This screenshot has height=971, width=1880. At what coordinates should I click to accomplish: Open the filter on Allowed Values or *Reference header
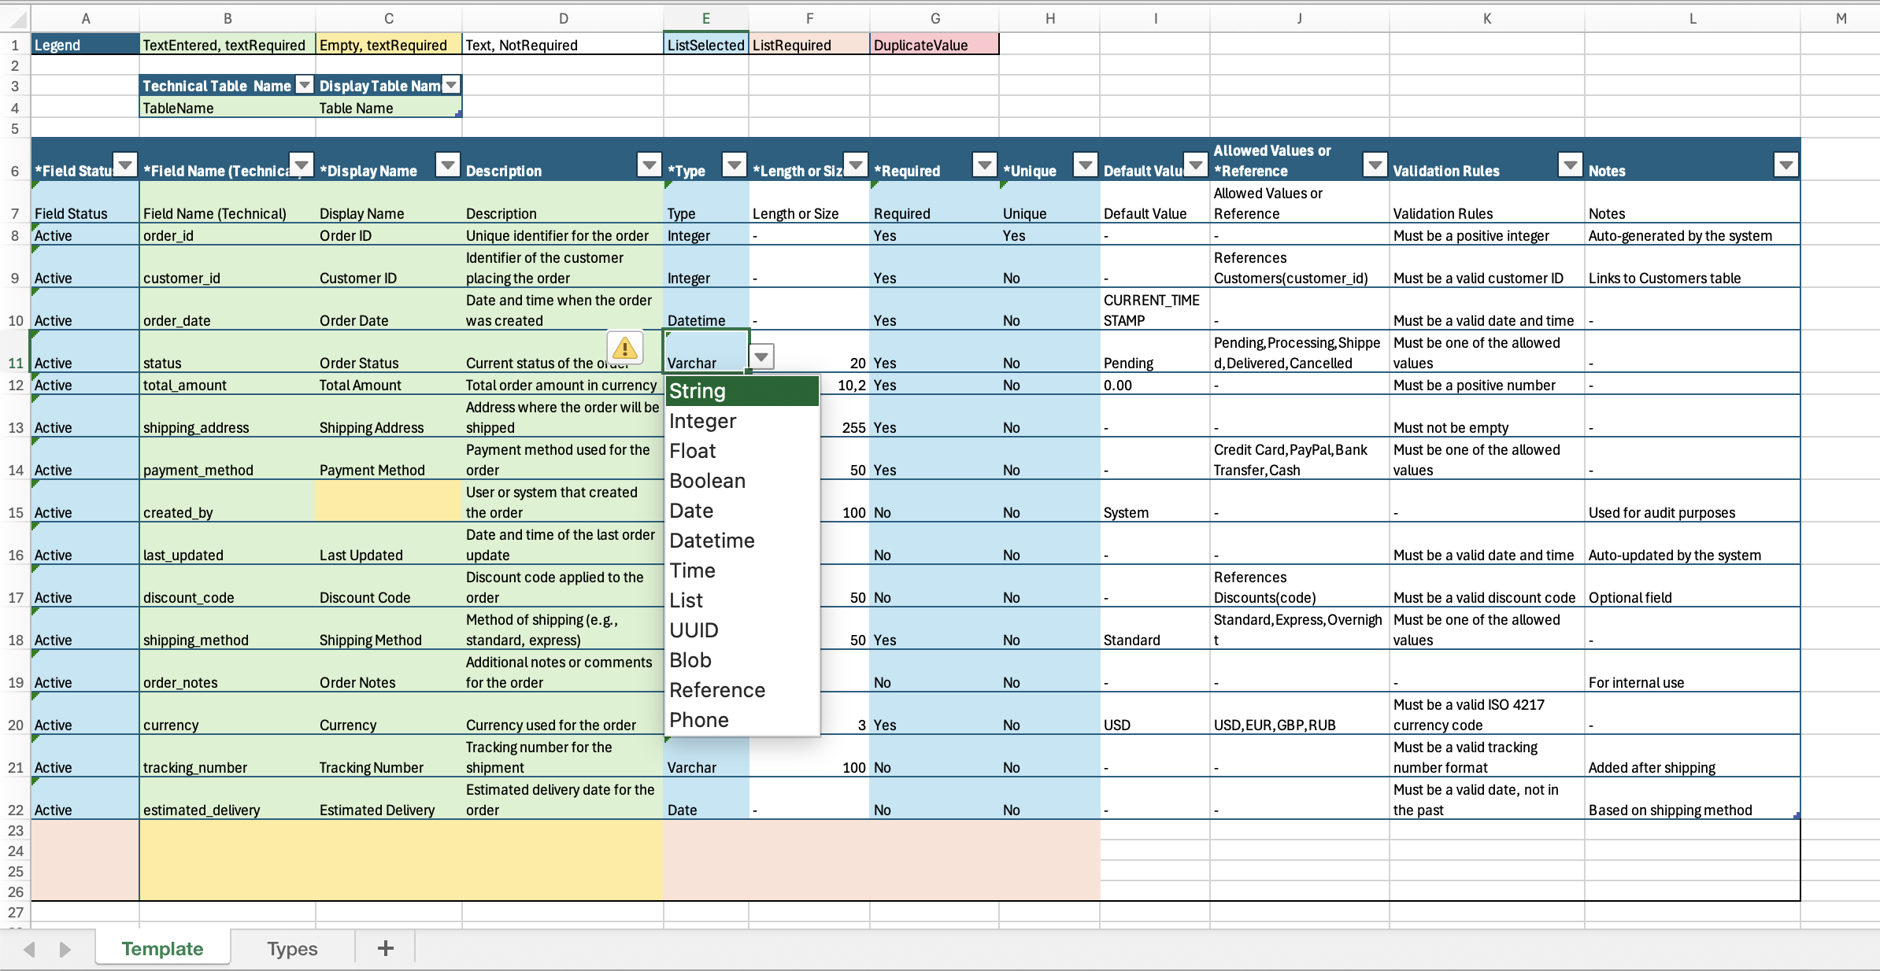[1375, 165]
